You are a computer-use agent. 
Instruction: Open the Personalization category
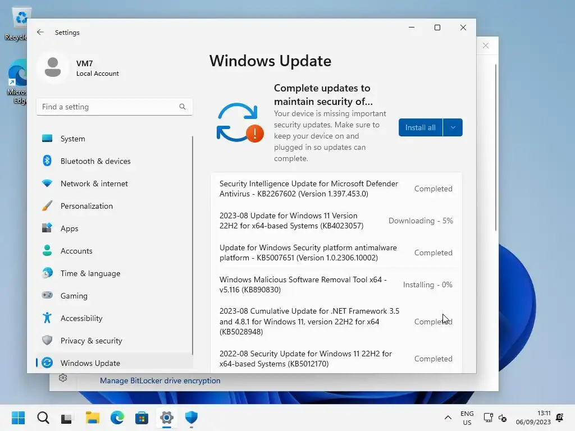click(x=115, y=206)
